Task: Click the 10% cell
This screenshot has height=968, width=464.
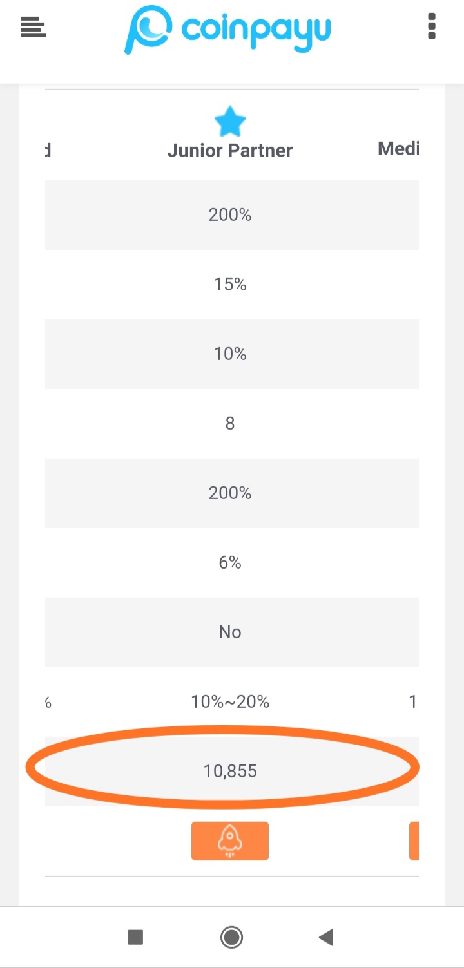Action: 230,354
